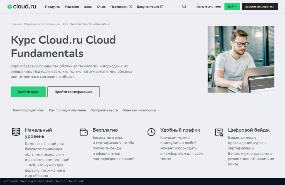Jump to Кому подойдет курс section

[29, 110]
